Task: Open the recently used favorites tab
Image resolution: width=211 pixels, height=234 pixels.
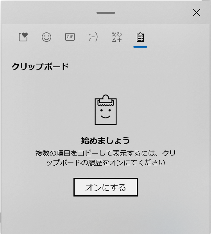Action: (23, 37)
